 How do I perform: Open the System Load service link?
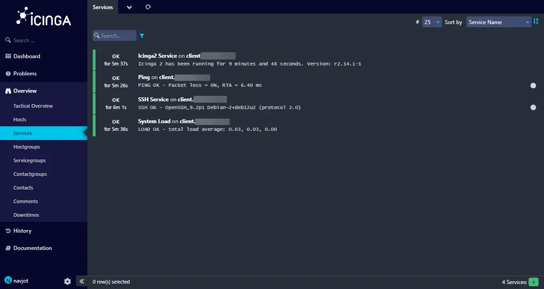pyautogui.click(x=154, y=121)
